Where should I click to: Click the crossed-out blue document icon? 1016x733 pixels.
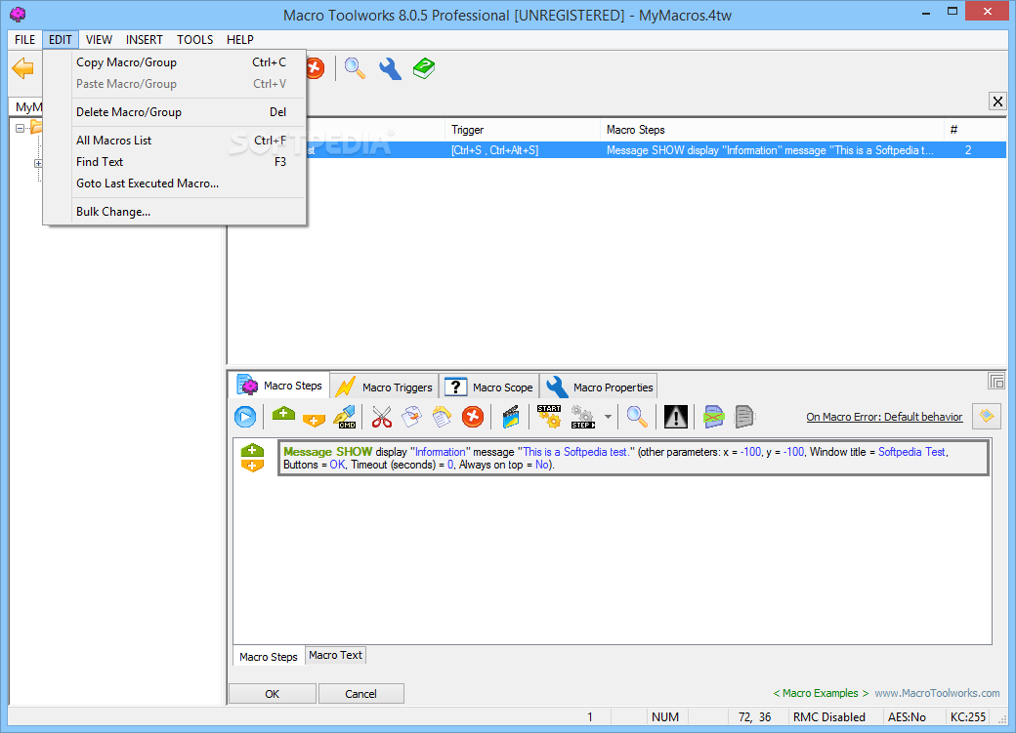click(713, 417)
